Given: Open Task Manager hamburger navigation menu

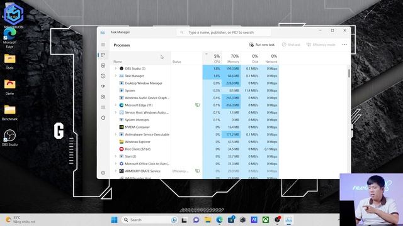Looking at the screenshot, I should pos(103,45).
